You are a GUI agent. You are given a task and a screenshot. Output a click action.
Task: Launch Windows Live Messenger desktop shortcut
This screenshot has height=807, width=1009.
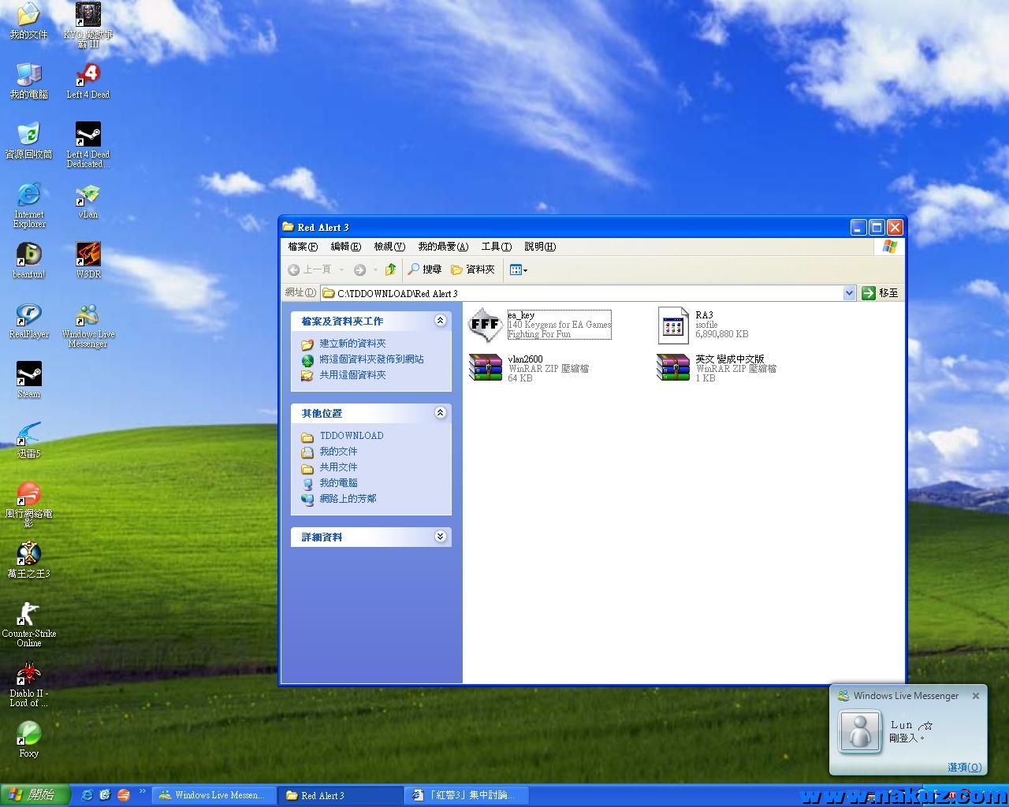[x=88, y=325]
